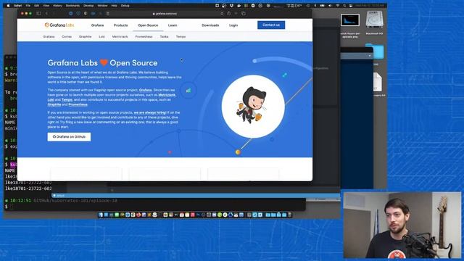Click the Grafana Labs logo
This screenshot has height=261, width=464.
59,25
